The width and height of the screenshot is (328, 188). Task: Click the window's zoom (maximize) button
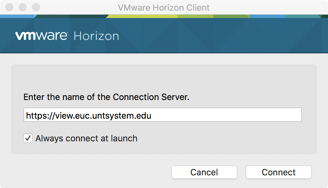36,7
